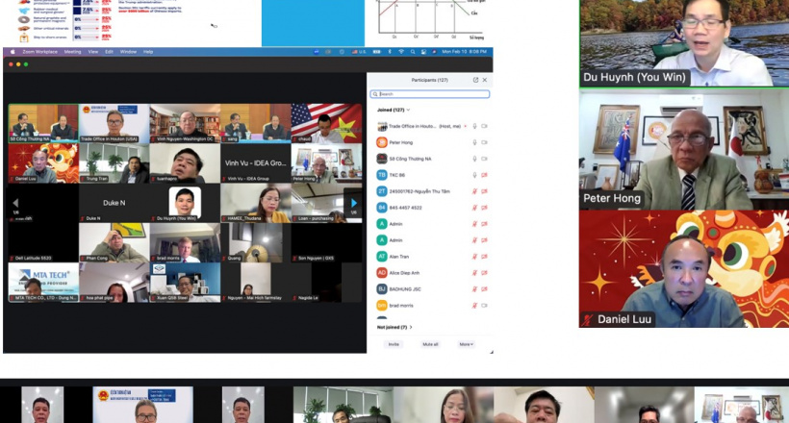Screen dimensions: 789x423
Task: Close the Participants panel
Action: (484, 80)
